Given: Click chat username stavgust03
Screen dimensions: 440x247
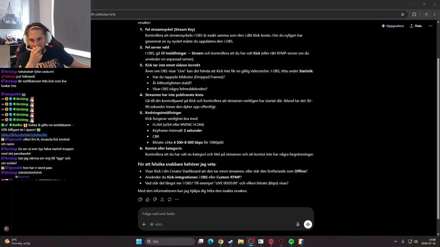Looking at the screenshot, I should 12,94.
